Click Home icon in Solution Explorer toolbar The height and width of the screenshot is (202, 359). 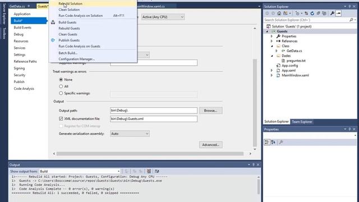tap(279, 13)
